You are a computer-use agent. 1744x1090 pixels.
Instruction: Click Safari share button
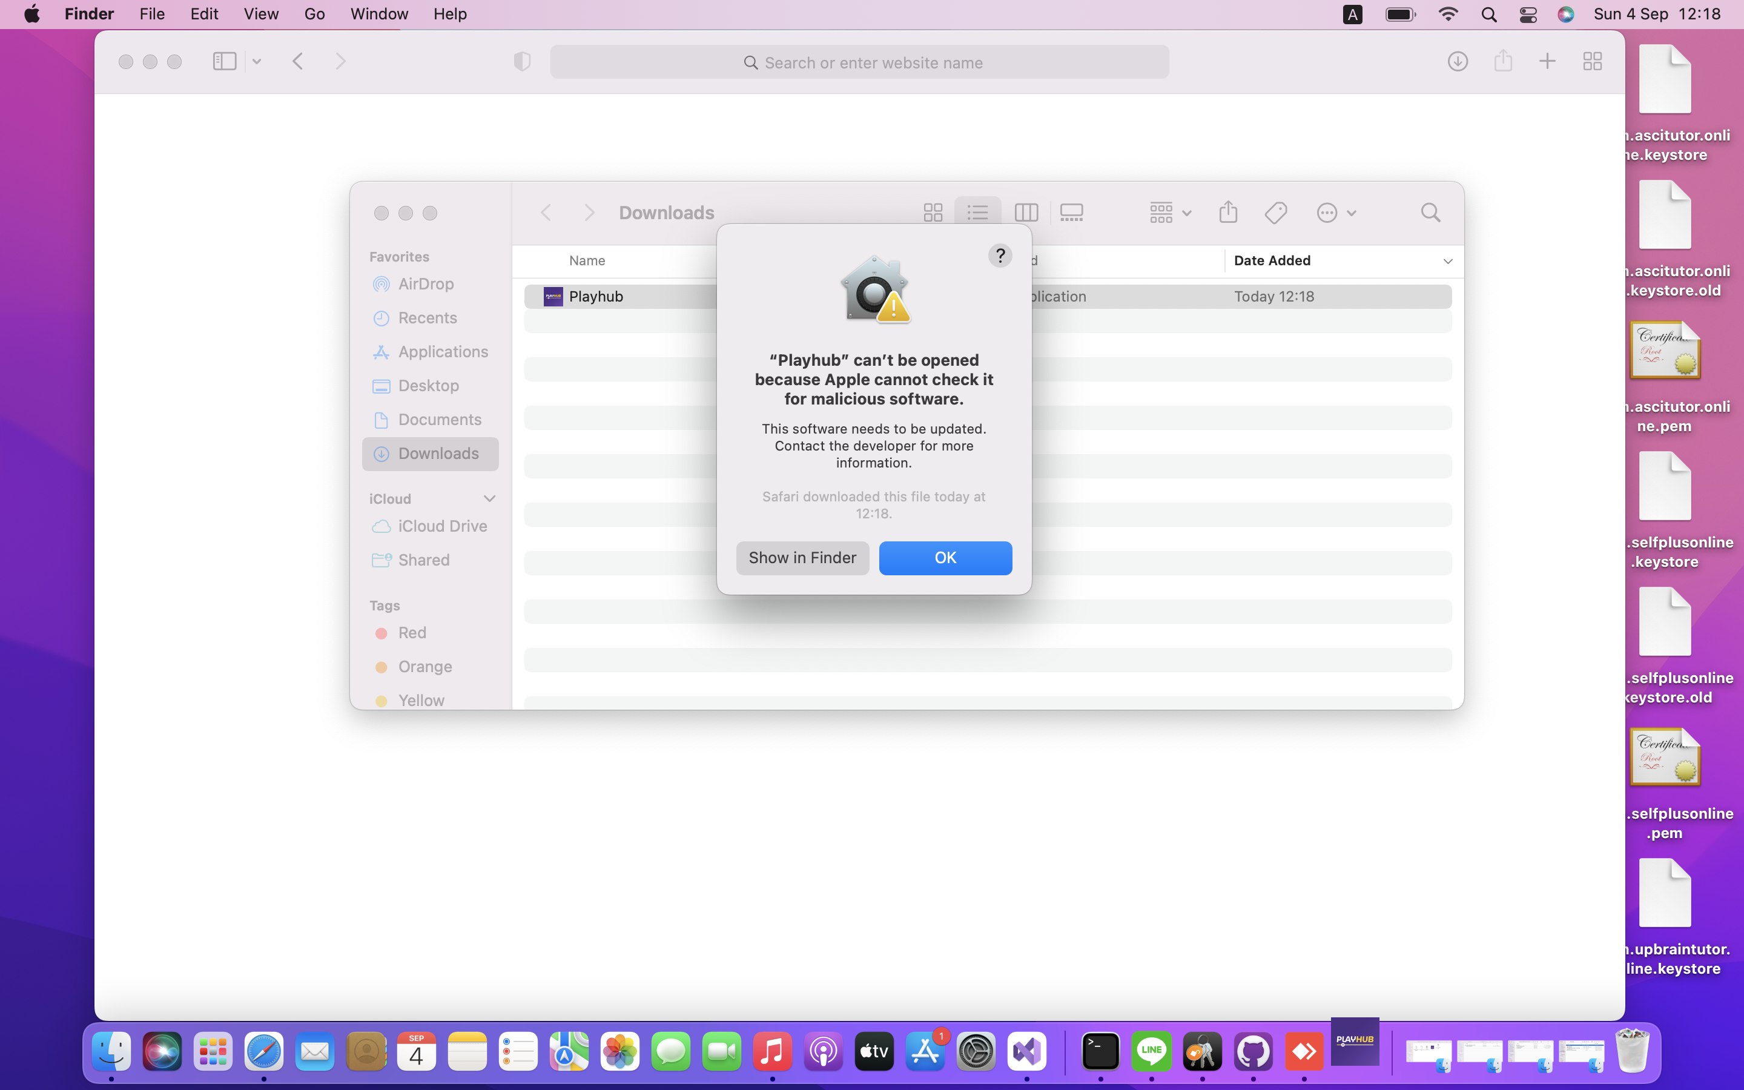pos(1502,61)
